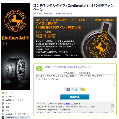The height and width of the screenshot is (119, 119).
Task: Click the answer text area
Action: tap(75, 80)
